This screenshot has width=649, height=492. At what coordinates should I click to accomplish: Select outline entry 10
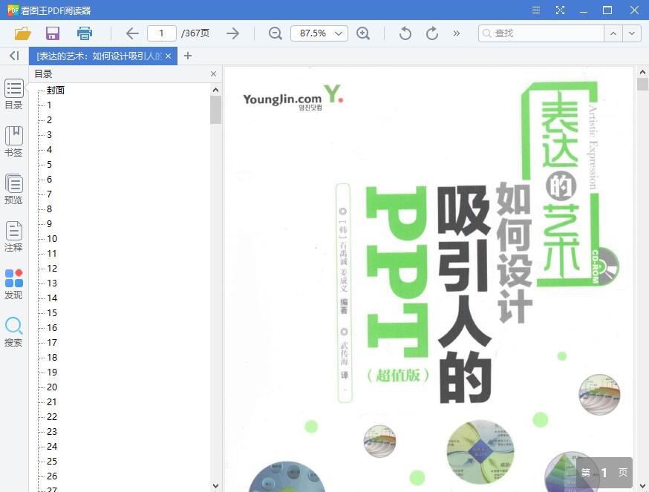coord(52,239)
